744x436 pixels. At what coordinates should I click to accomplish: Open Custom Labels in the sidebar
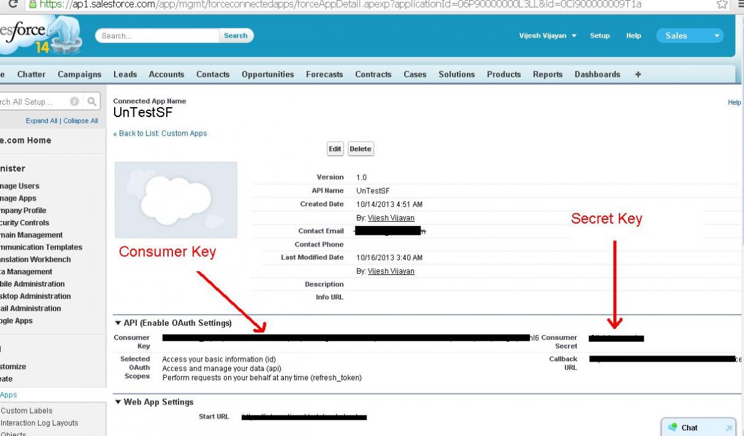pos(27,411)
